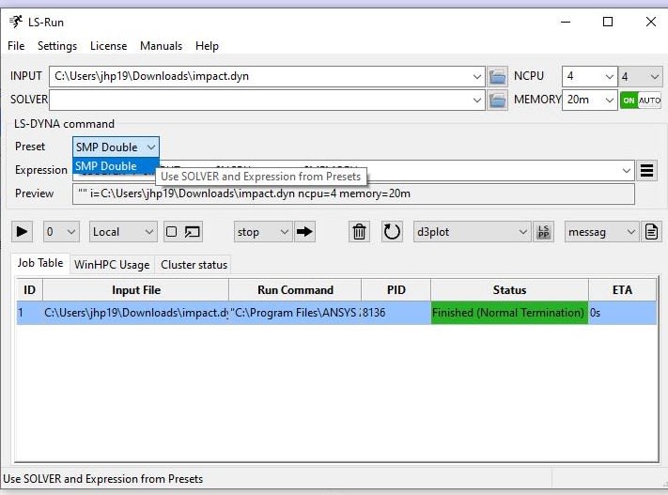Click the Preview command text field
Viewport: 668px width, 495px height.
(353, 193)
